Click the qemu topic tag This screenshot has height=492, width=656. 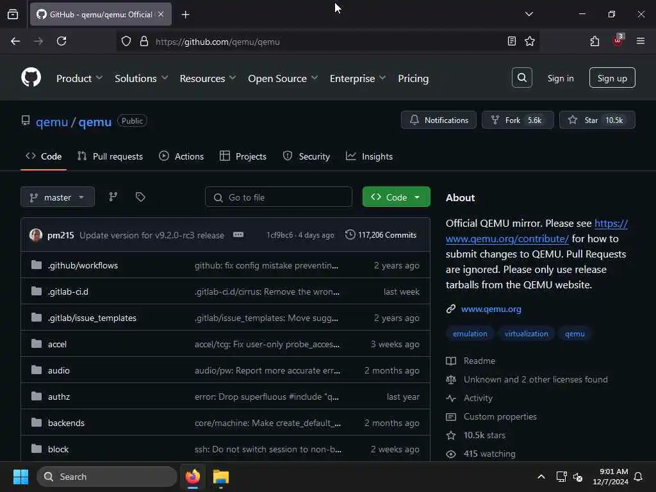tap(575, 334)
